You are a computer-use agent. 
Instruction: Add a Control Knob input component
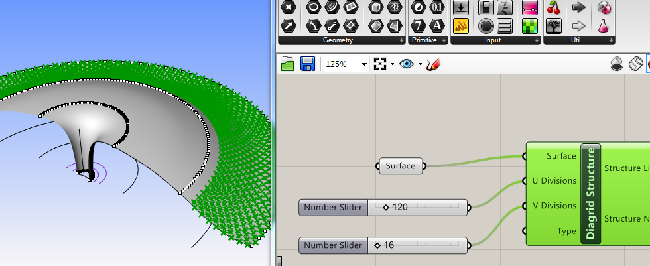486,26
